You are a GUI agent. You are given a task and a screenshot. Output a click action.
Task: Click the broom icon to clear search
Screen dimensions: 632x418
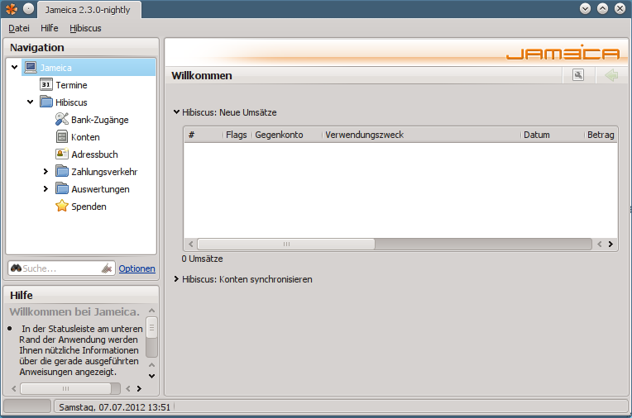(x=107, y=268)
